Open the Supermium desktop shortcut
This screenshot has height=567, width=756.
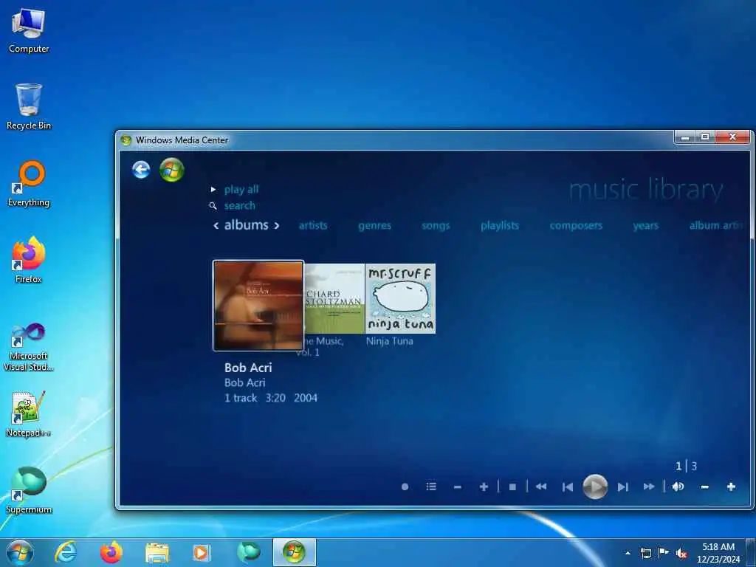tap(29, 490)
